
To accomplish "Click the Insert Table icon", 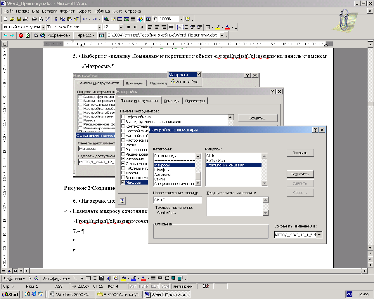I will [x=120, y=19].
